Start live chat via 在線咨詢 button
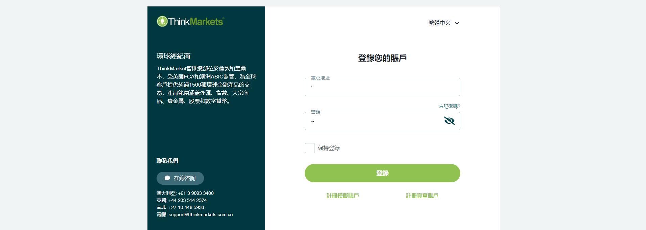 180,178
